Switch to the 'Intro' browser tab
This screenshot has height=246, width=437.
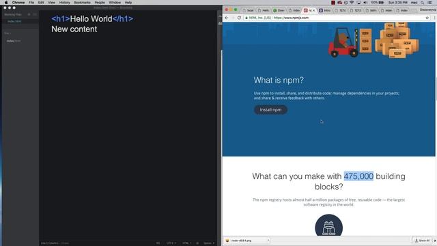324,10
